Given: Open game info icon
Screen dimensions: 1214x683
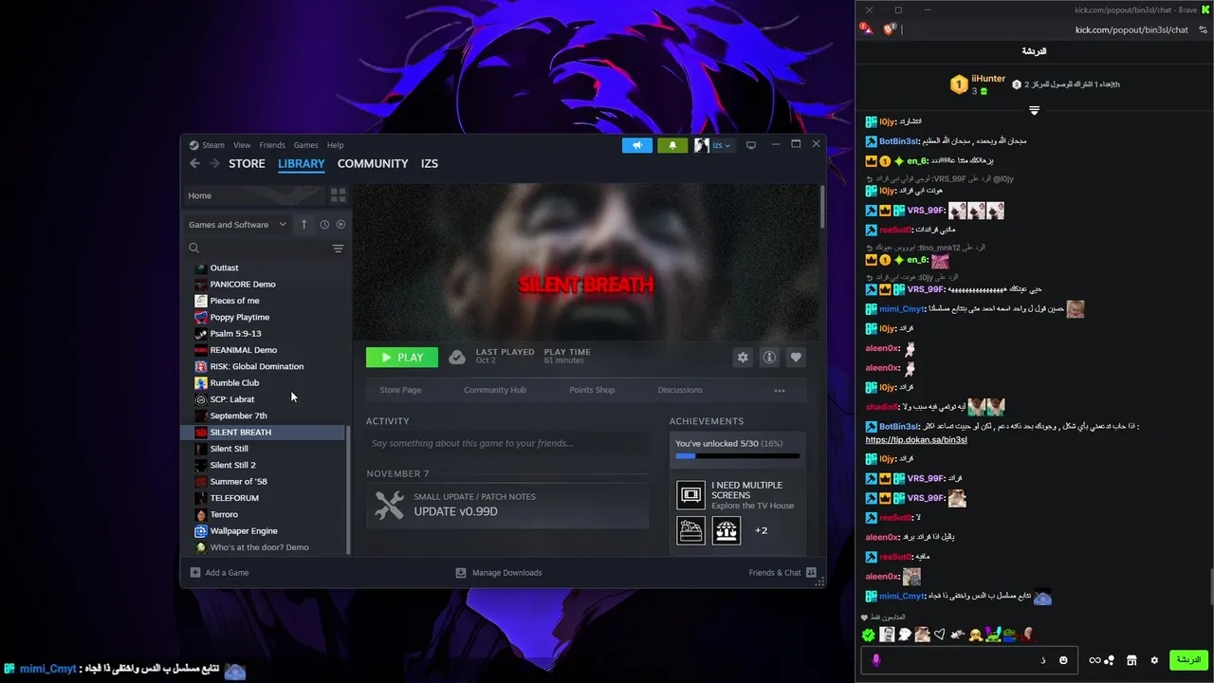Looking at the screenshot, I should (769, 358).
